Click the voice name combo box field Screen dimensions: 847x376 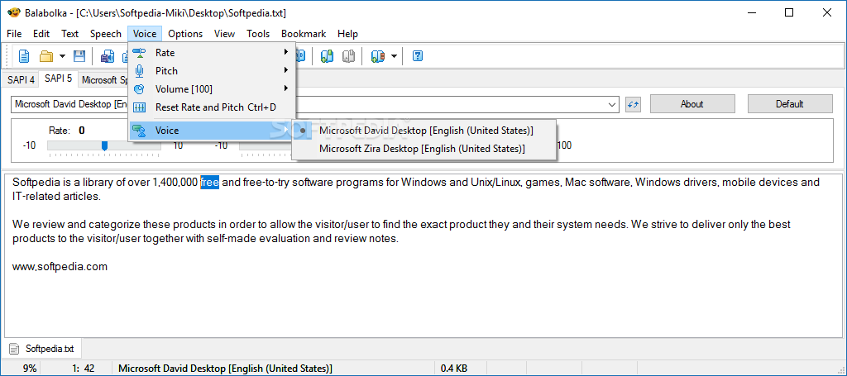click(x=314, y=104)
